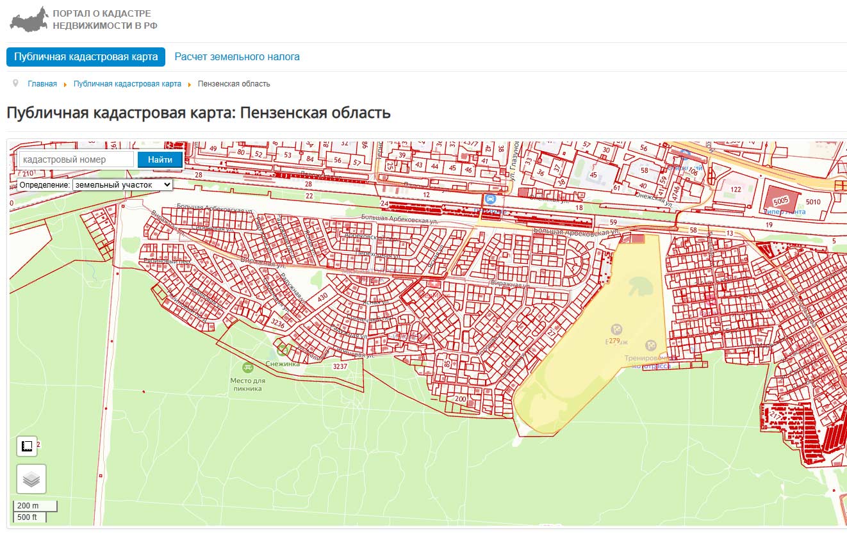Image resolution: width=847 pixels, height=543 pixels.
Task: Click the blue car service marker
Action: (490, 199)
